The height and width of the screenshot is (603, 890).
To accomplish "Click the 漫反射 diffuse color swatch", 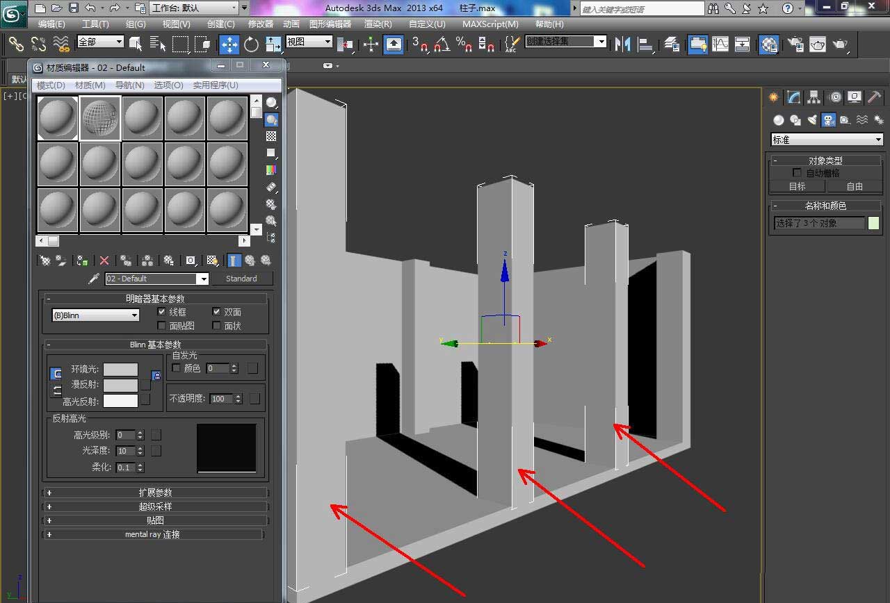I will point(120,385).
